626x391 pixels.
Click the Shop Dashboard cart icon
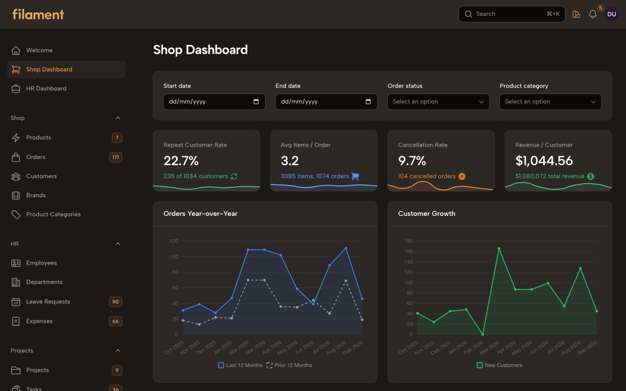[16, 69]
